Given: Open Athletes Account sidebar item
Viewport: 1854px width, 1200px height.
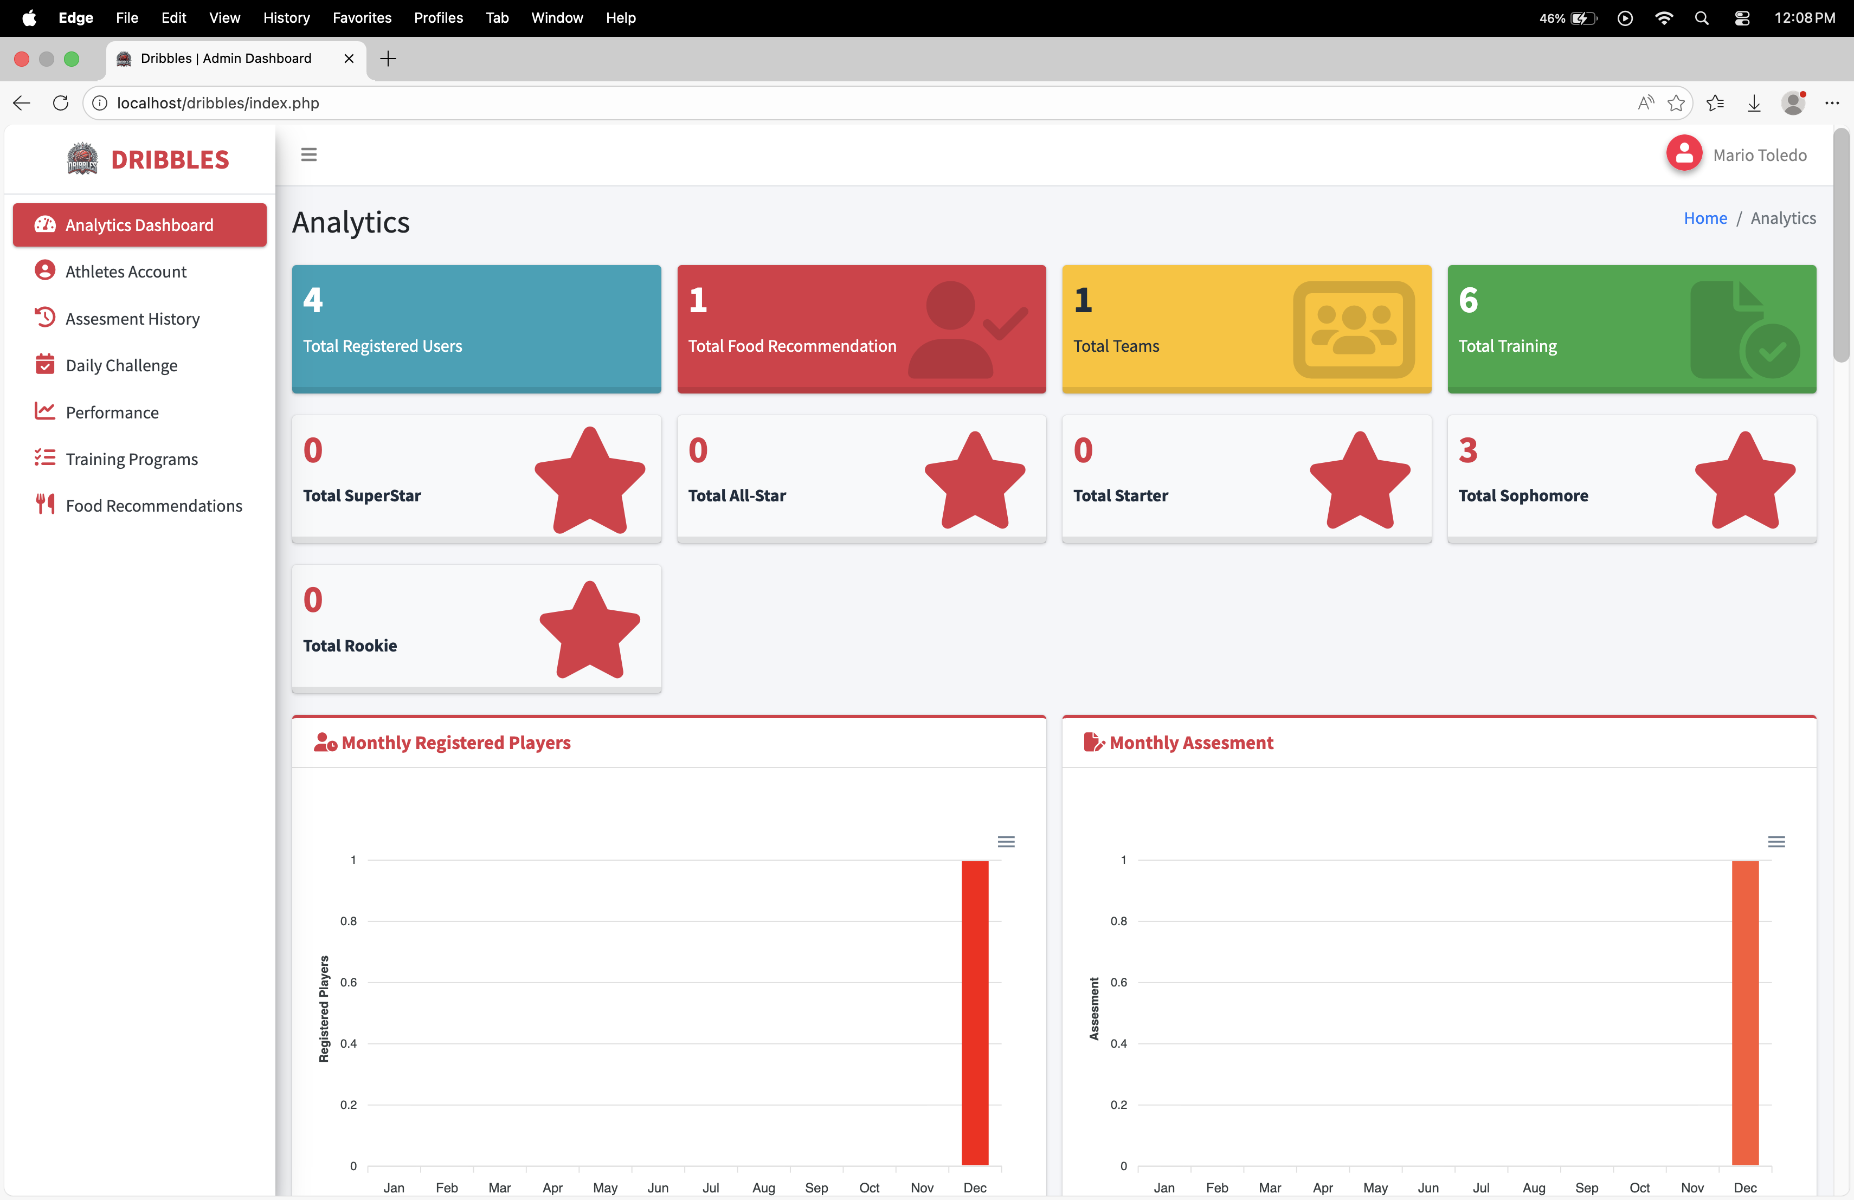Looking at the screenshot, I should coord(125,272).
